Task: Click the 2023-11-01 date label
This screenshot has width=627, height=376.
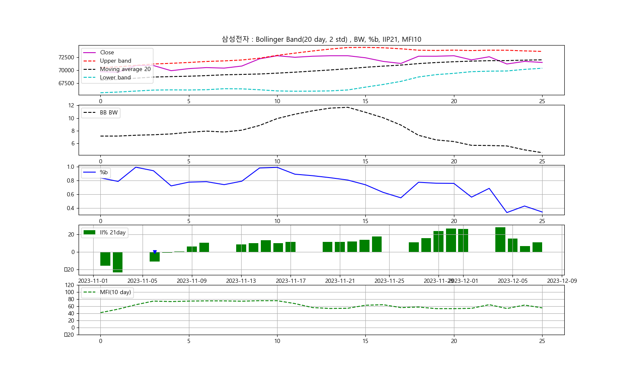Action: tap(93, 281)
